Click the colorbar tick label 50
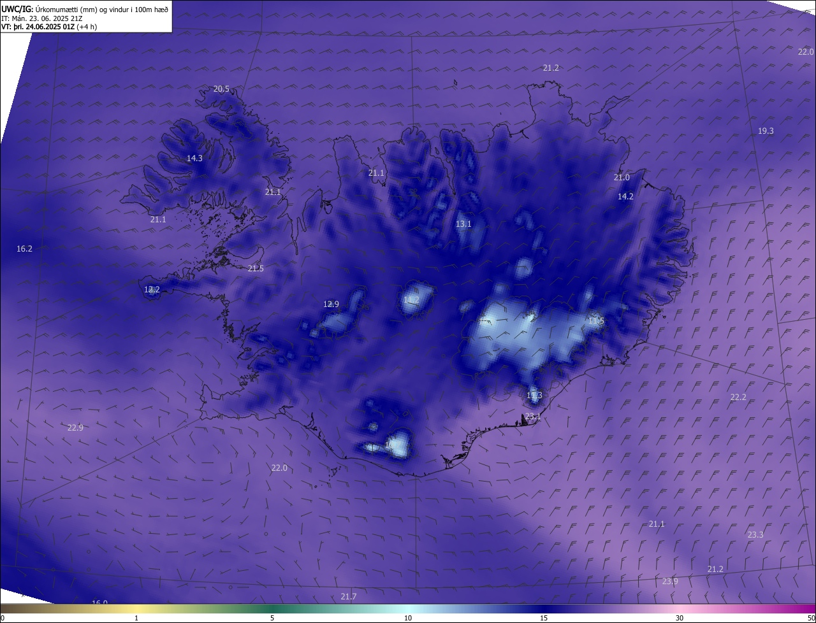This screenshot has width=816, height=623. [x=810, y=618]
